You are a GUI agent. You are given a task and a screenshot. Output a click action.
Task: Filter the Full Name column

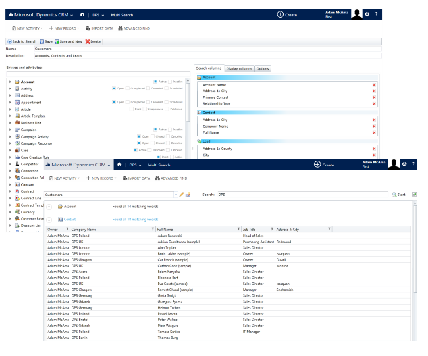[238, 229]
